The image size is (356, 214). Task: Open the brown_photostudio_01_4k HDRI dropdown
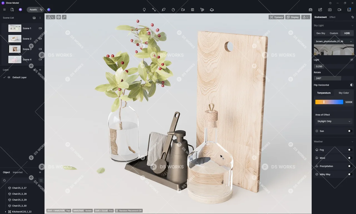click(x=334, y=42)
